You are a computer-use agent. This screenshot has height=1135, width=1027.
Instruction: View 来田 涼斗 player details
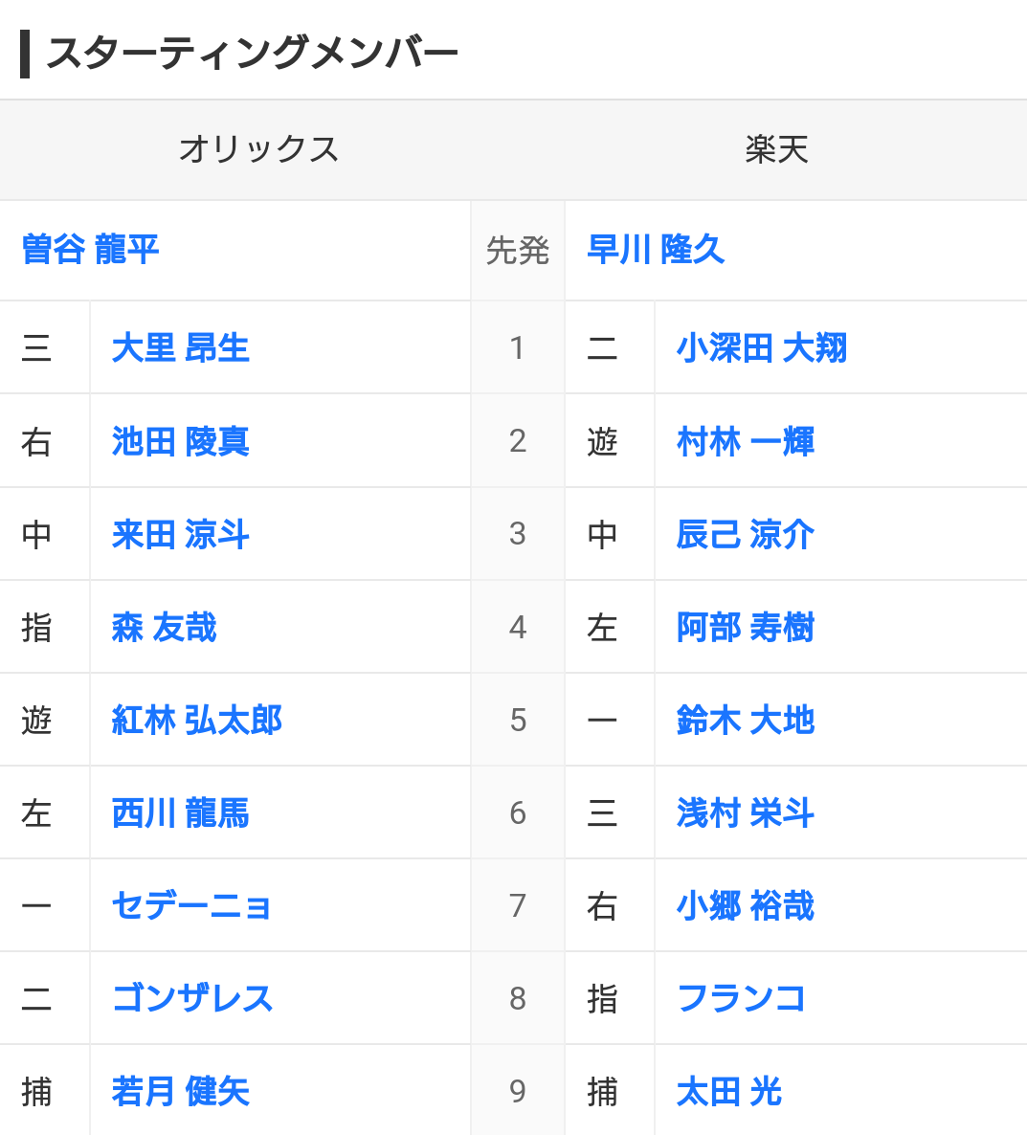pos(180,534)
